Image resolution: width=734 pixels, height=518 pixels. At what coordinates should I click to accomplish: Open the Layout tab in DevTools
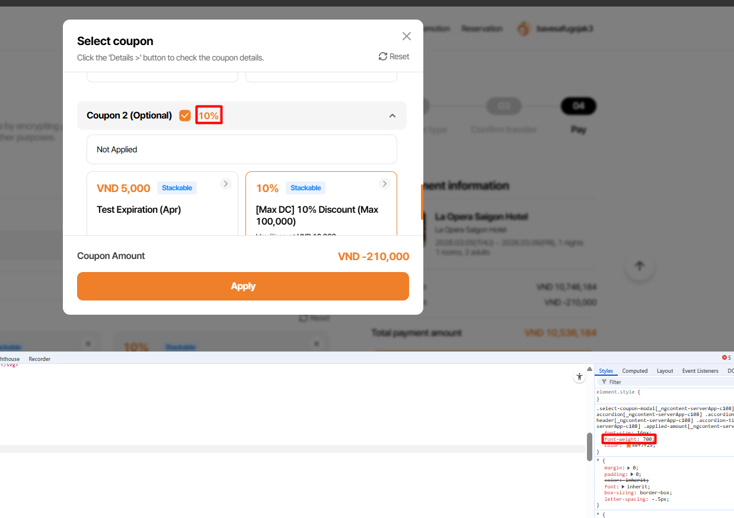point(665,371)
